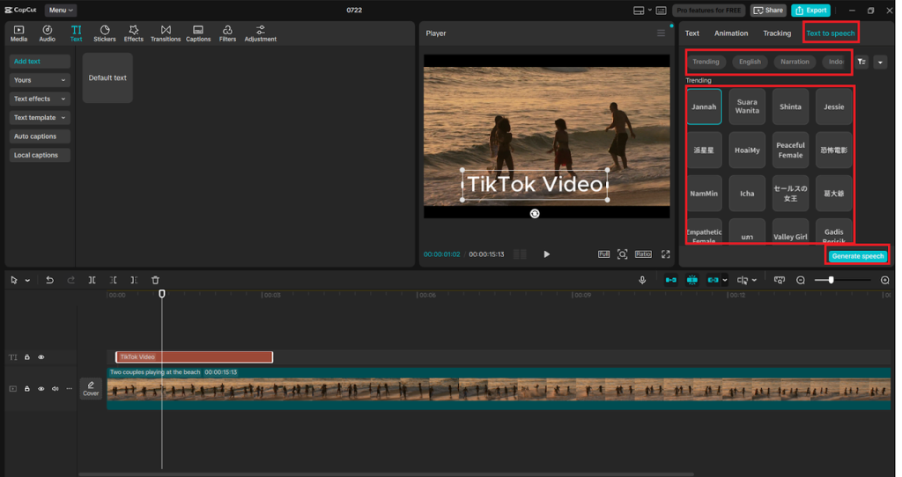Click the fullscreen expand icon in player
This screenshot has width=902, height=477.
tap(666, 254)
